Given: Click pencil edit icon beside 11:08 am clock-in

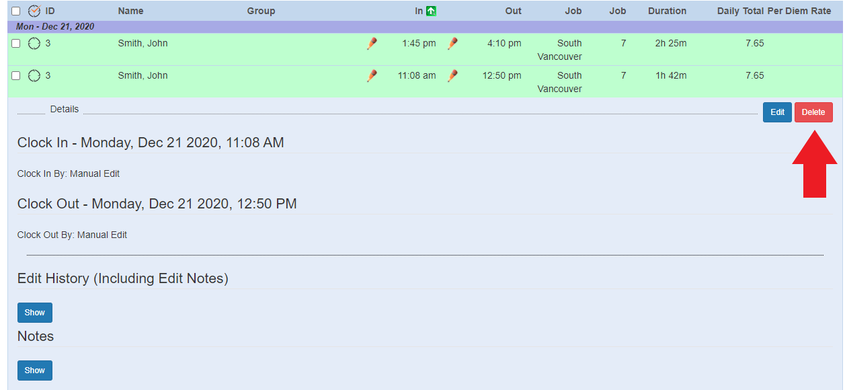Looking at the screenshot, I should tap(372, 76).
